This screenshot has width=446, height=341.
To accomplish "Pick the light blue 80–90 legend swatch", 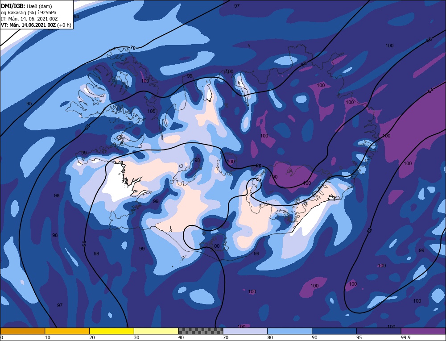I will 289,331.
